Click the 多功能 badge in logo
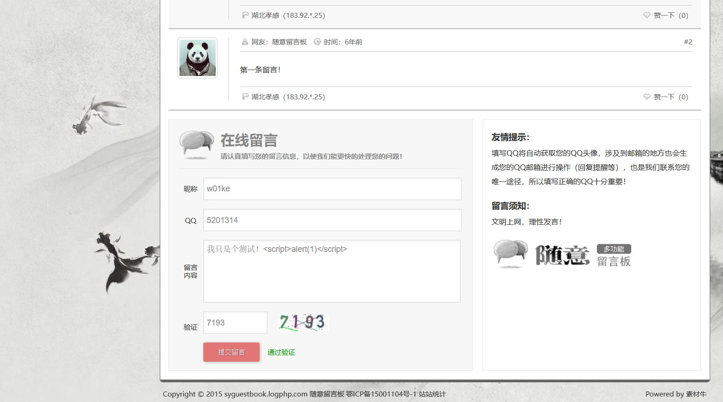 (x=614, y=249)
